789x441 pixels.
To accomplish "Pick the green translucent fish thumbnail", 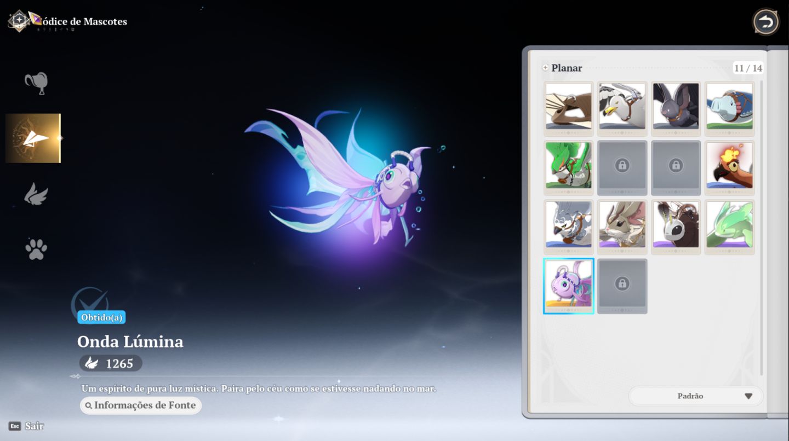I will [729, 227].
